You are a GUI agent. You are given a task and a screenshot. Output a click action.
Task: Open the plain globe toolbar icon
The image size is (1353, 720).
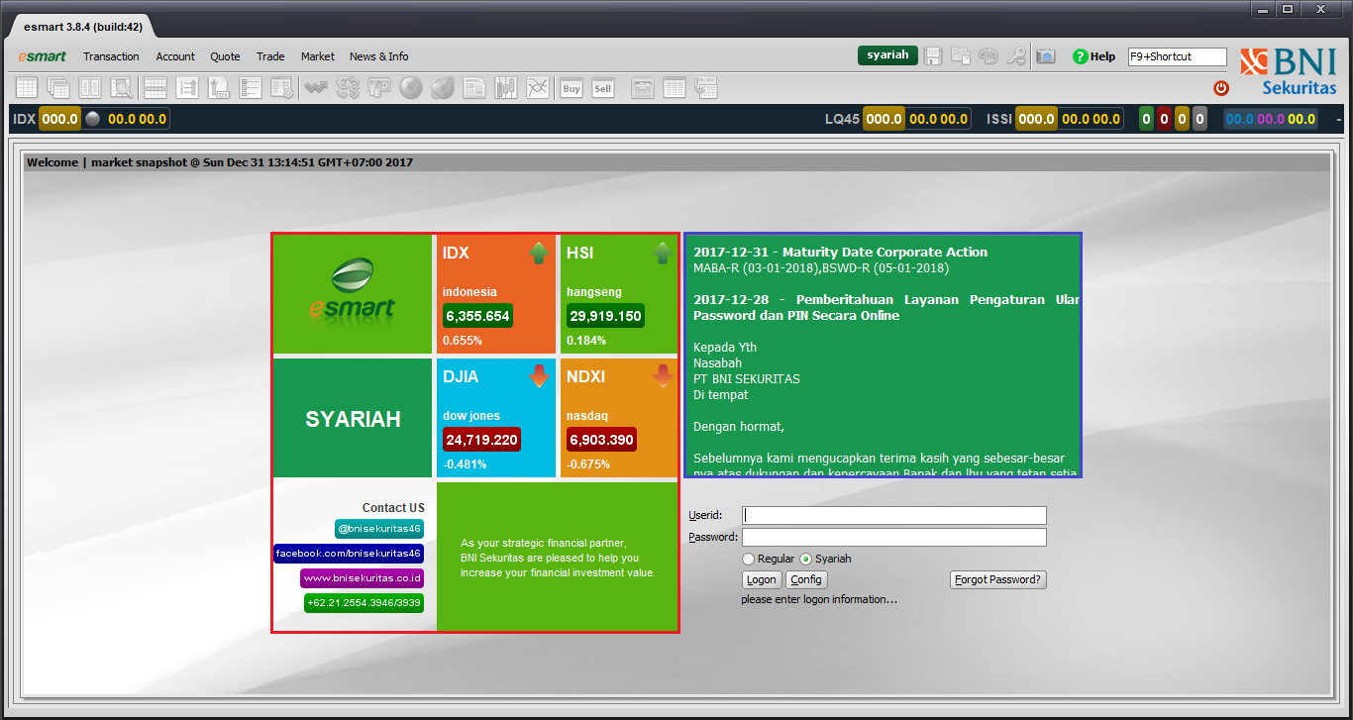[411, 88]
